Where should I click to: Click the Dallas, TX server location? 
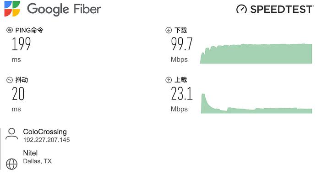tap(37, 161)
